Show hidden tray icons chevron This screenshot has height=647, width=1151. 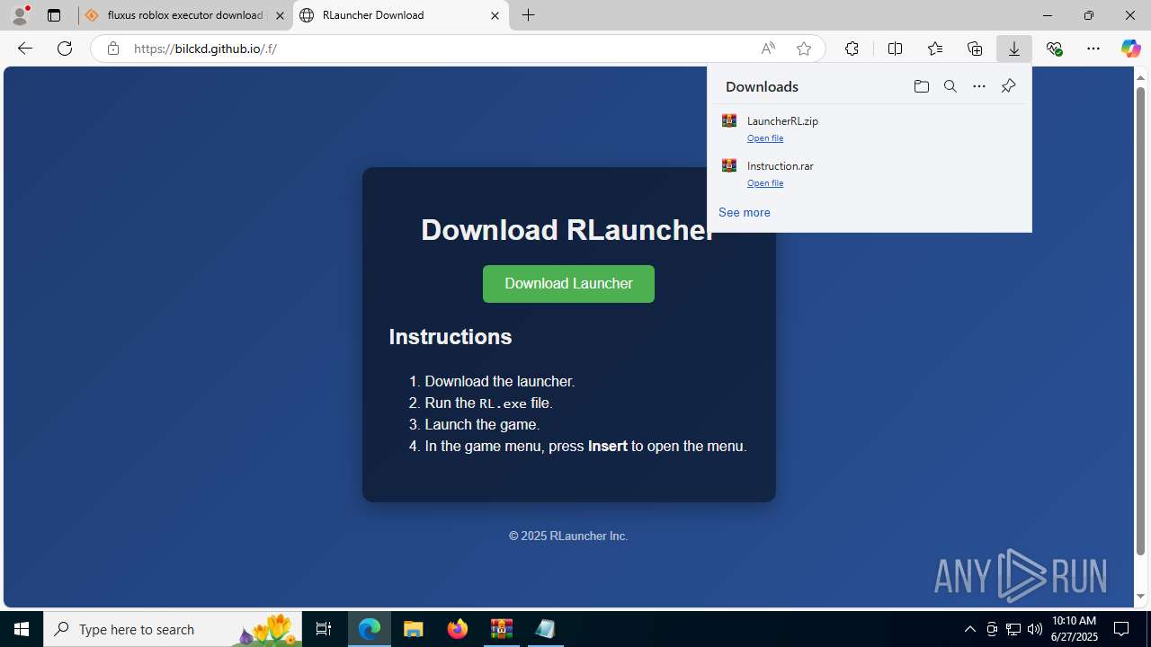tap(969, 629)
